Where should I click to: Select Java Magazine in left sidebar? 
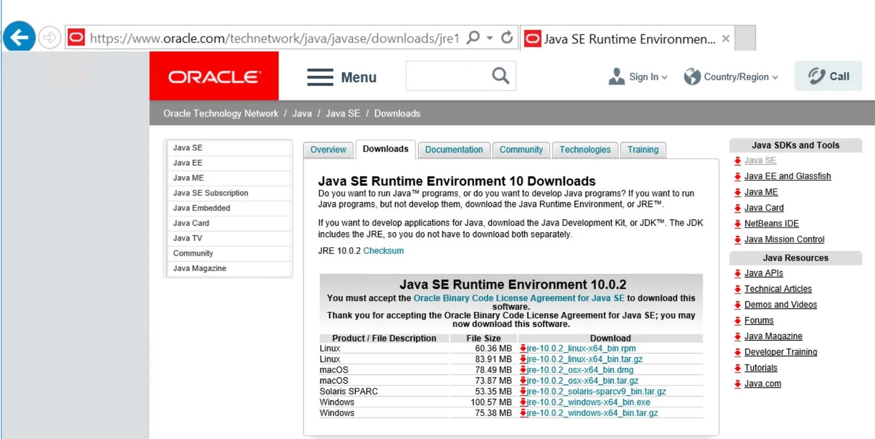(x=229, y=268)
